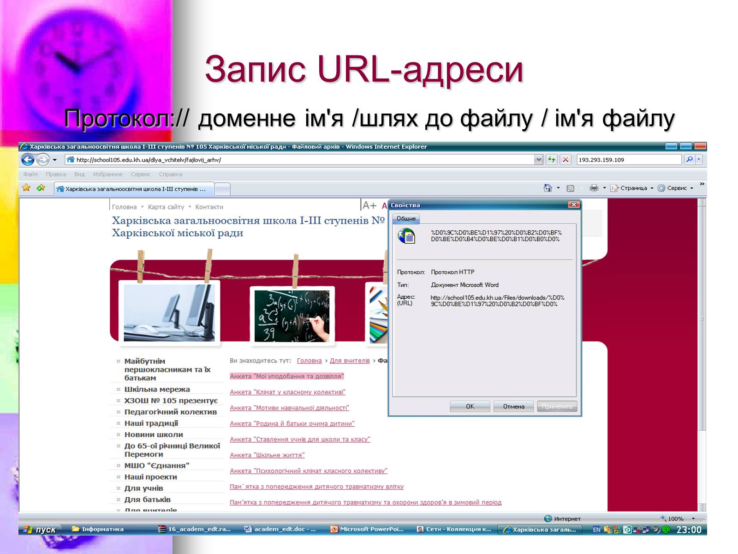Click the search box containing 193.293.159.109
This screenshot has height=554, width=738.
click(x=628, y=160)
